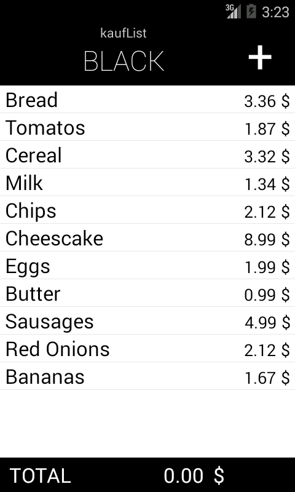Tap the 3G signal strength icon
This screenshot has width=295, height=492.
[x=234, y=12]
